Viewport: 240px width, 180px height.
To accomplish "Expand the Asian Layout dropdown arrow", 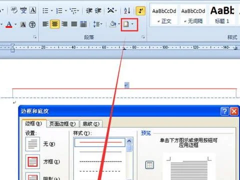I will (x=116, y=11).
